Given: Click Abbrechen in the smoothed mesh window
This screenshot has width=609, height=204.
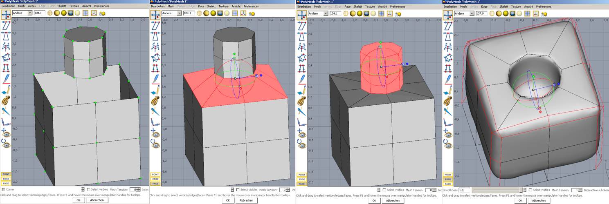Looking at the screenshot, I should [538, 200].
